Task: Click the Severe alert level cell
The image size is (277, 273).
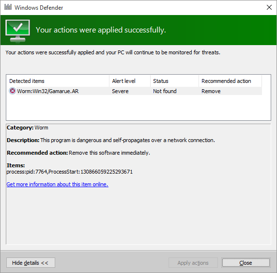Action: 120,91
